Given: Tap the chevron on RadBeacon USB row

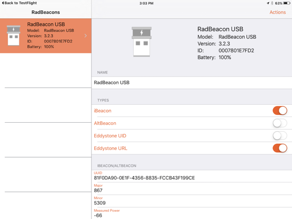Looking at the screenshot, I should [86, 35].
